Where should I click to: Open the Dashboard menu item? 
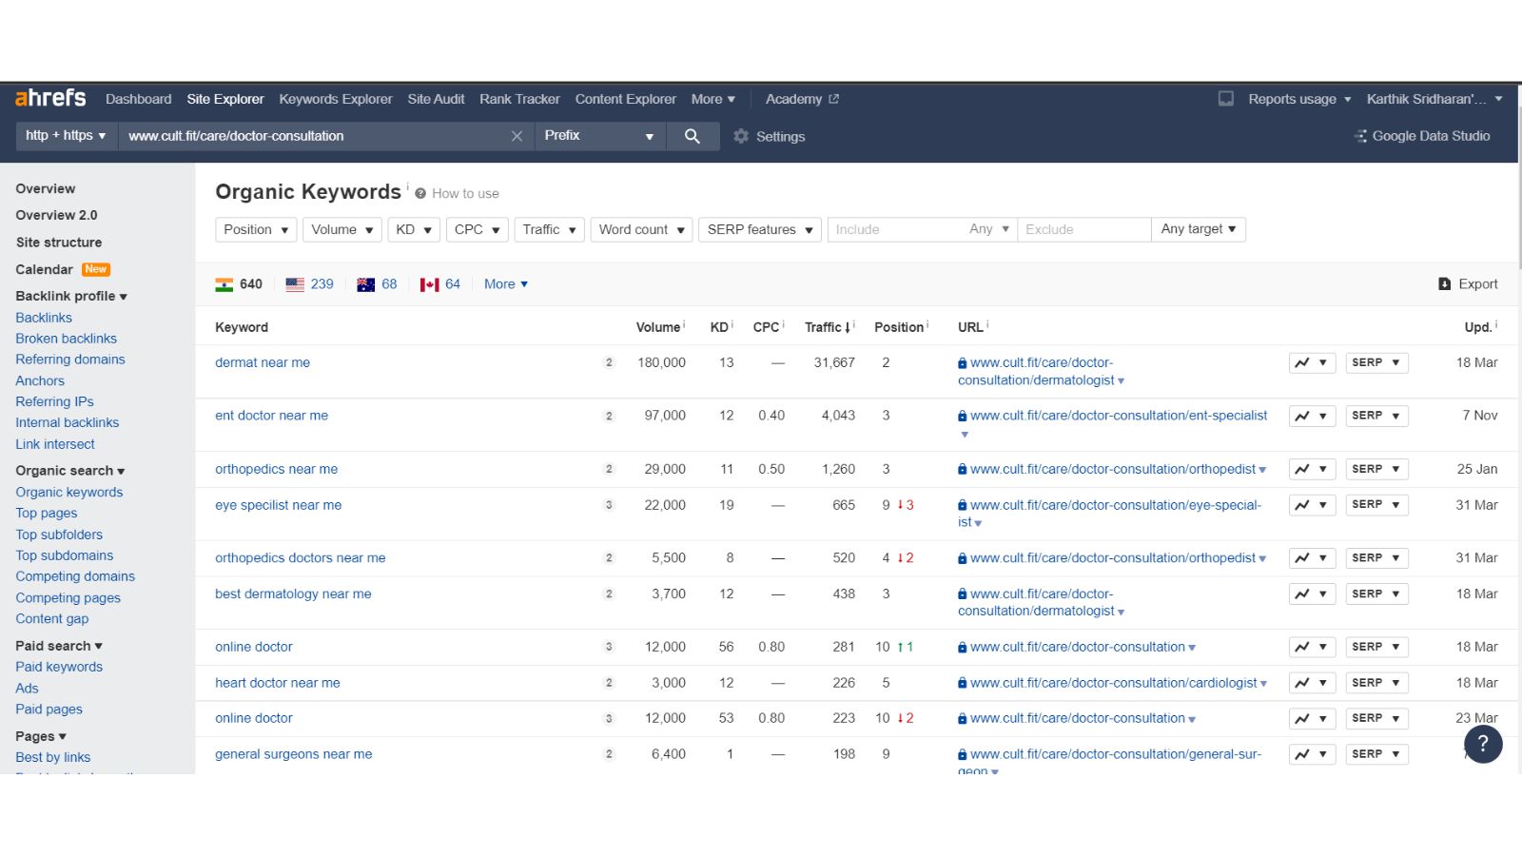pos(139,99)
